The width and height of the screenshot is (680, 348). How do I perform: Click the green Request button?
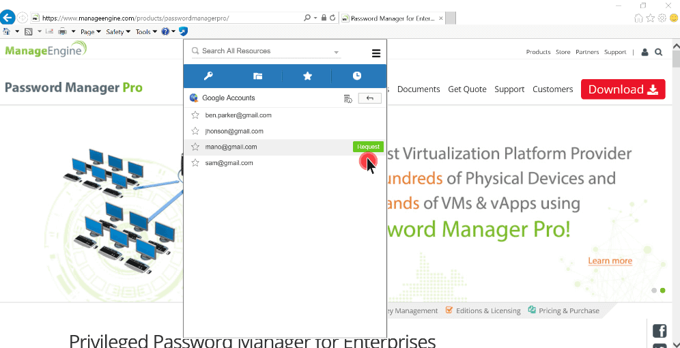pyautogui.click(x=368, y=147)
